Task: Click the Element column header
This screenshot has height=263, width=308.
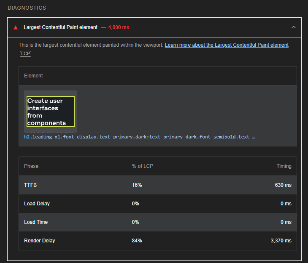Action: 33,76
